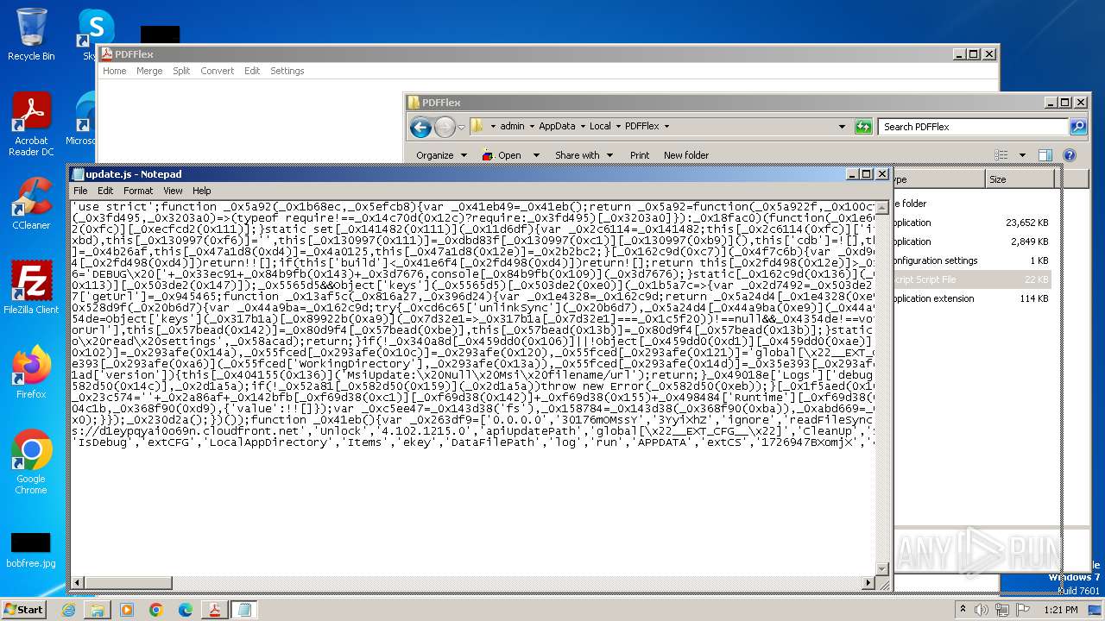
Task: Click Explorer forward navigation arrow
Action: pyautogui.click(x=444, y=128)
